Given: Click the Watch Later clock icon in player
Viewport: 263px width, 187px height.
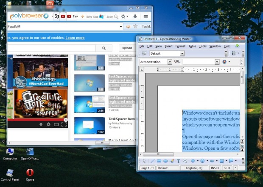Looking at the screenshot, I should tap(41, 124).
